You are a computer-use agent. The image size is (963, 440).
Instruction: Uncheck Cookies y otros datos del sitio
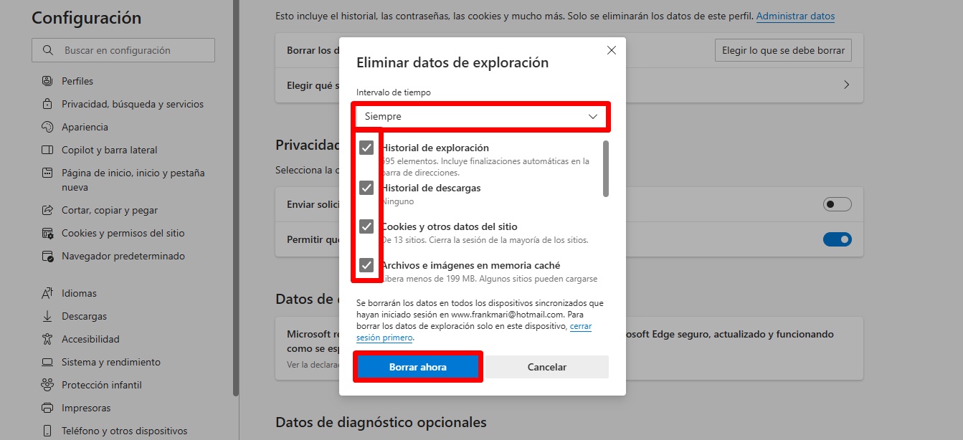[366, 226]
